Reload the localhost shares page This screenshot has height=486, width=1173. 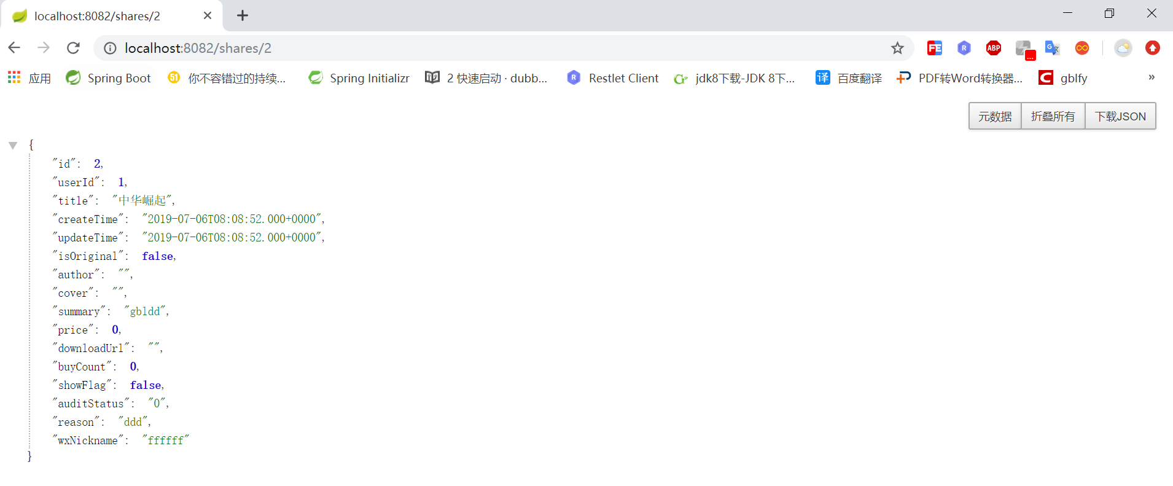[74, 48]
